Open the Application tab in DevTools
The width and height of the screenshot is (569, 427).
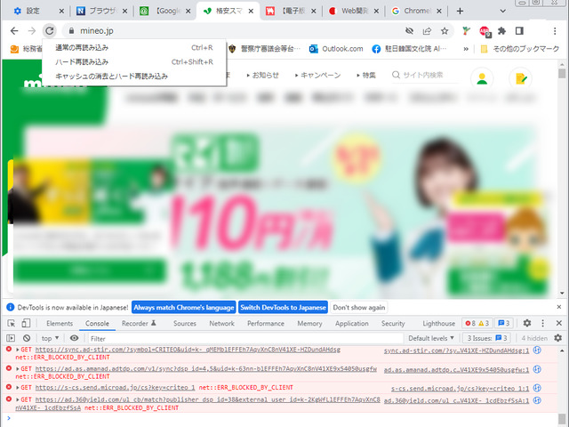[352, 323]
